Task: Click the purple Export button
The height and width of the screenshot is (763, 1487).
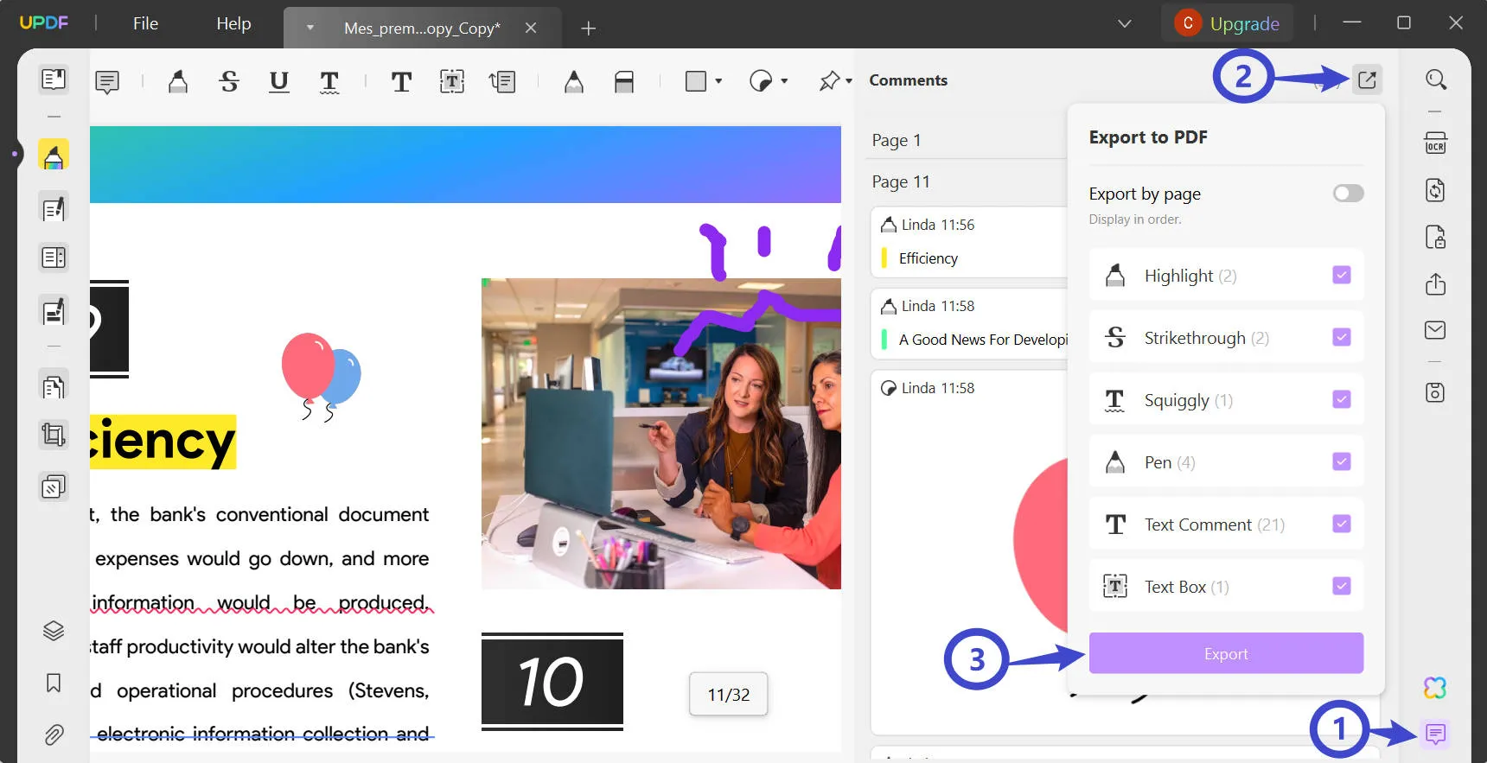Action: coord(1226,653)
